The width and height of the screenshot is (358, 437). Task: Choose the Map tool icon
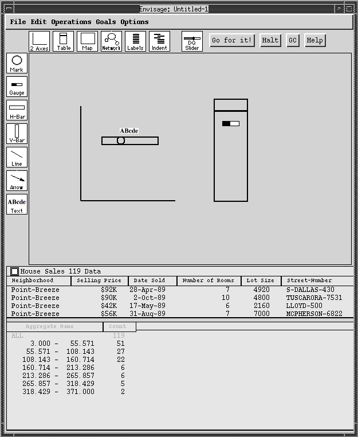click(87, 41)
